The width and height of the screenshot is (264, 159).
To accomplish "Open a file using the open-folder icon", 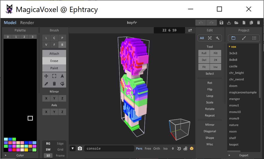I will click(236, 23).
